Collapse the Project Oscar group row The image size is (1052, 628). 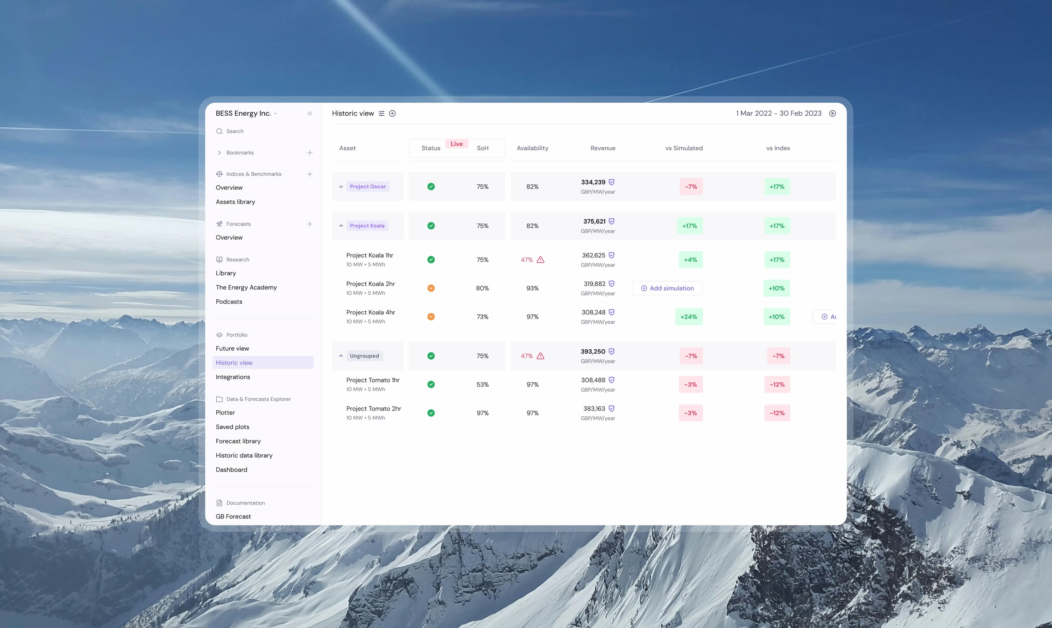[x=341, y=186]
